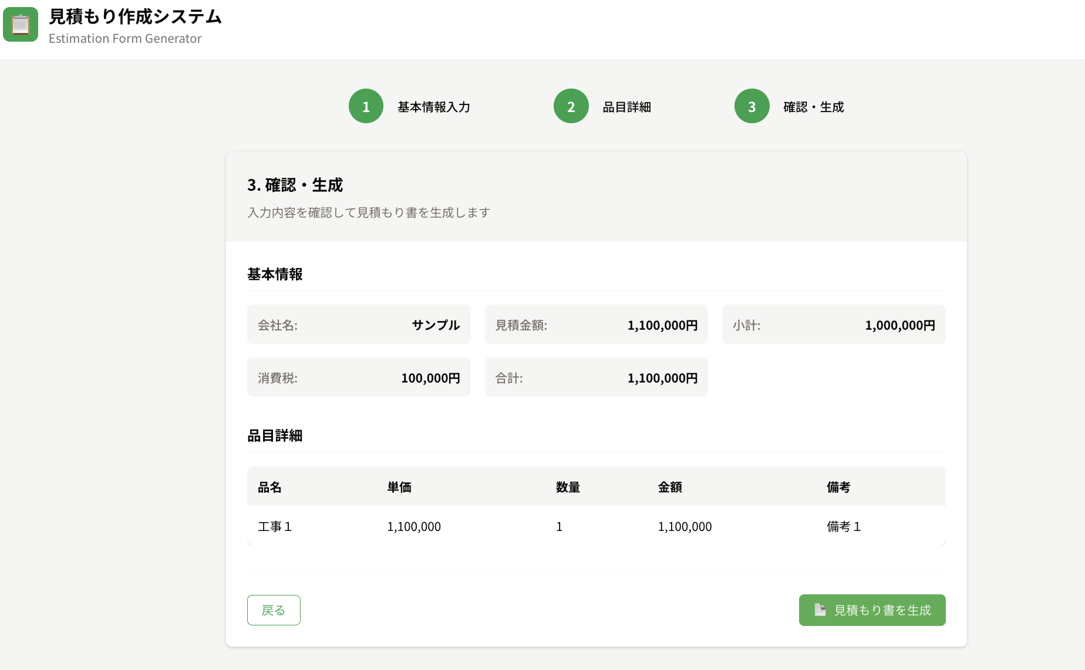The height and width of the screenshot is (670, 1085).
Task: Click the 見積もり作成システム title text
Action: tap(134, 17)
